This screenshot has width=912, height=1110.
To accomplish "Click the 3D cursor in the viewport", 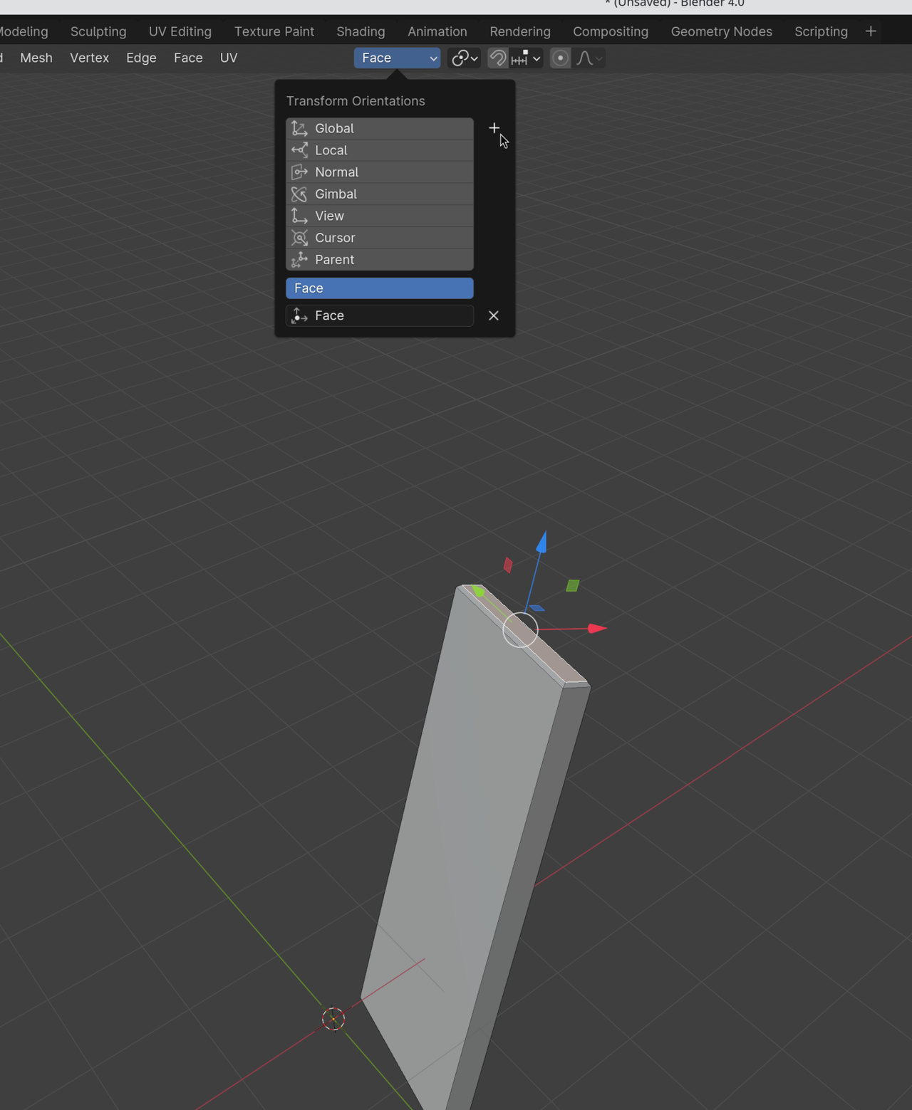I will click(x=333, y=1019).
